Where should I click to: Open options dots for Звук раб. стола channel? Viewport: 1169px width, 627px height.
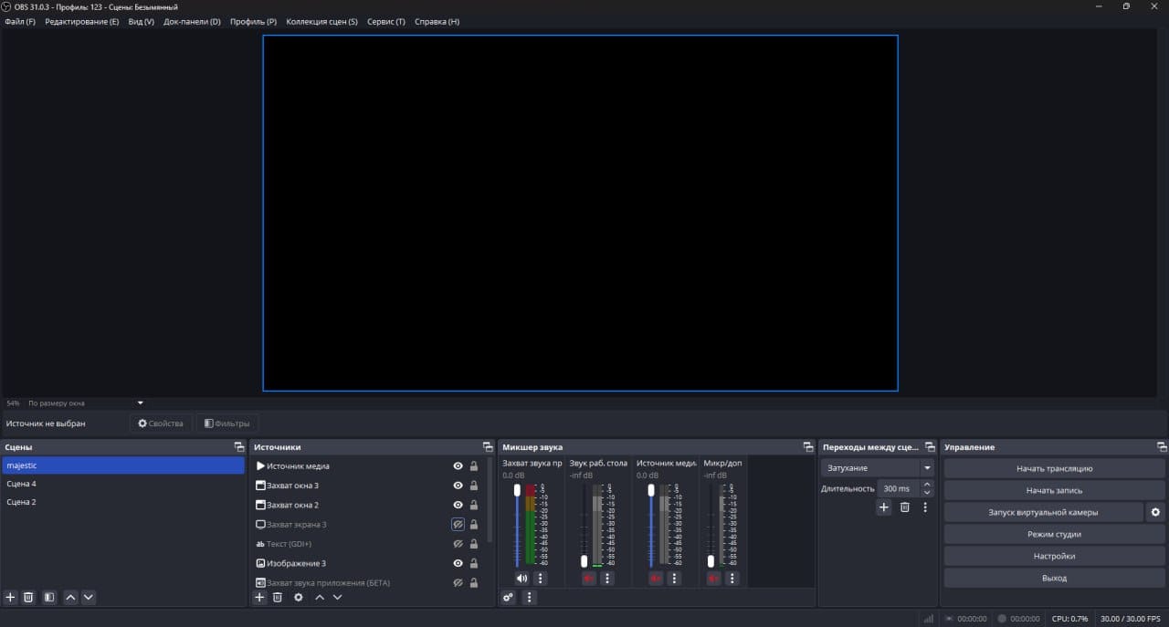pyautogui.click(x=607, y=578)
